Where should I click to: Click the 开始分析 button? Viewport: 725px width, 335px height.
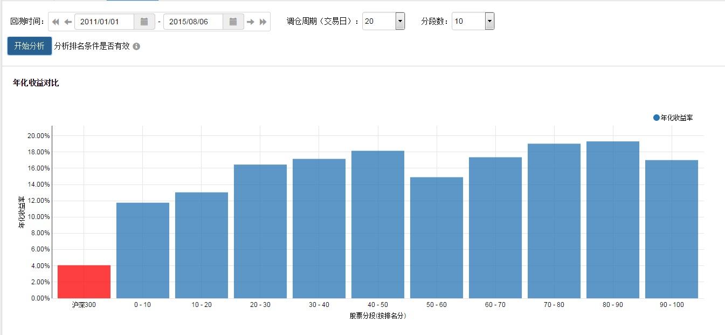point(28,46)
